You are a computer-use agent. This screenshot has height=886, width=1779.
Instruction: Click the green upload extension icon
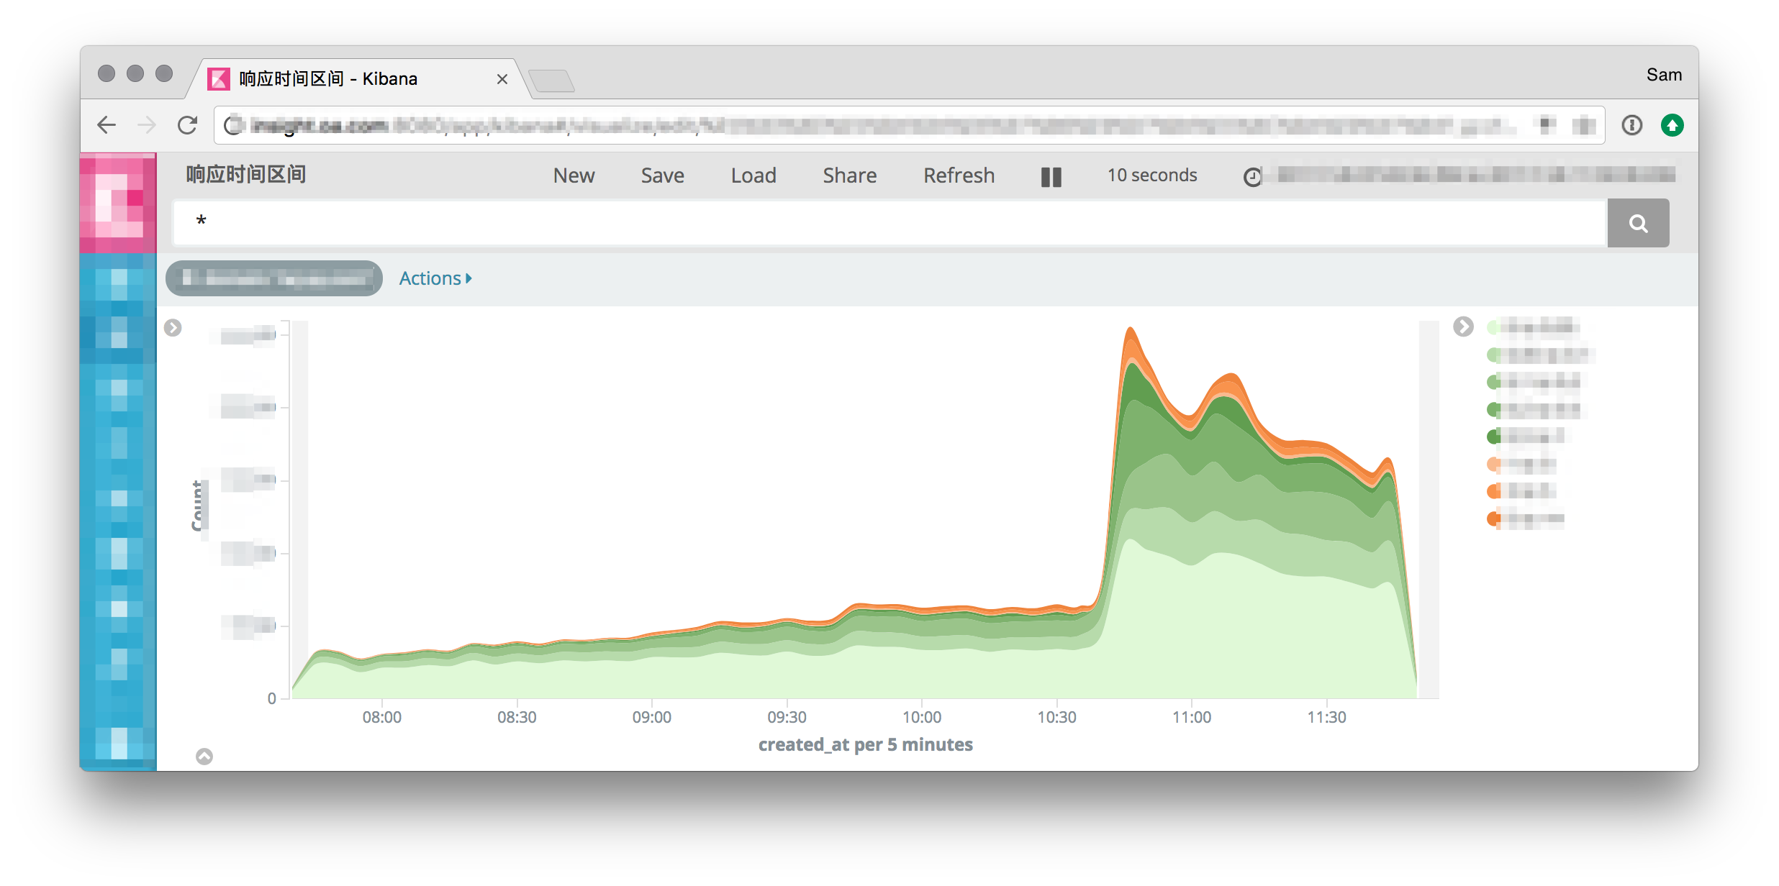click(1672, 125)
